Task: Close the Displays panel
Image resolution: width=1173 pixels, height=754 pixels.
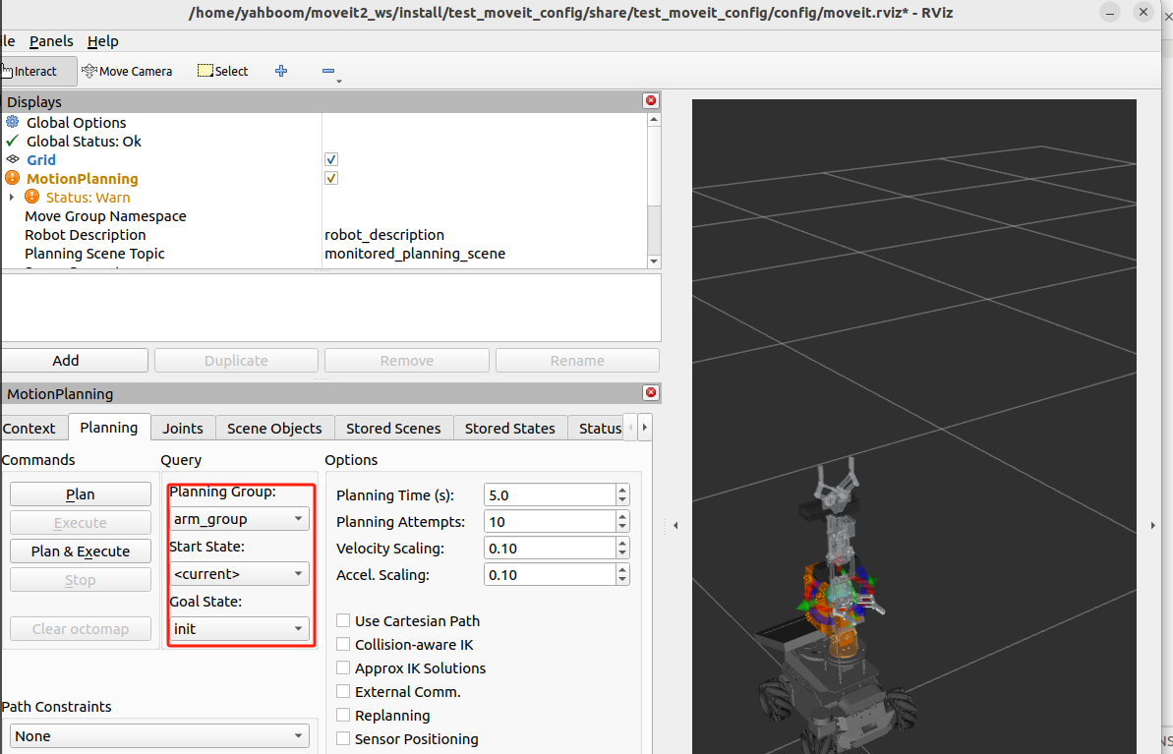Action: coord(651,100)
